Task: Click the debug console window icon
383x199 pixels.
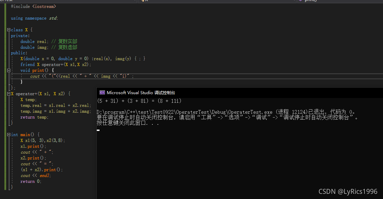Action: [102, 93]
